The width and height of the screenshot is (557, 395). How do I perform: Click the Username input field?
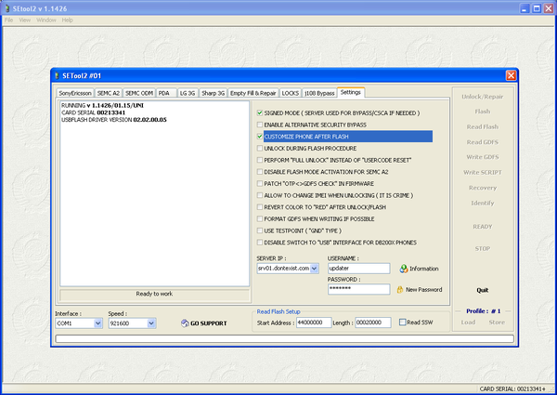tap(358, 268)
